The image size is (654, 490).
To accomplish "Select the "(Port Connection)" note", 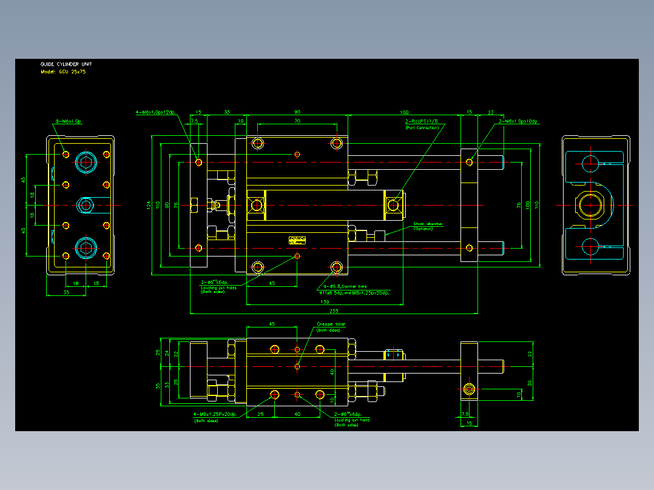I will (x=422, y=127).
